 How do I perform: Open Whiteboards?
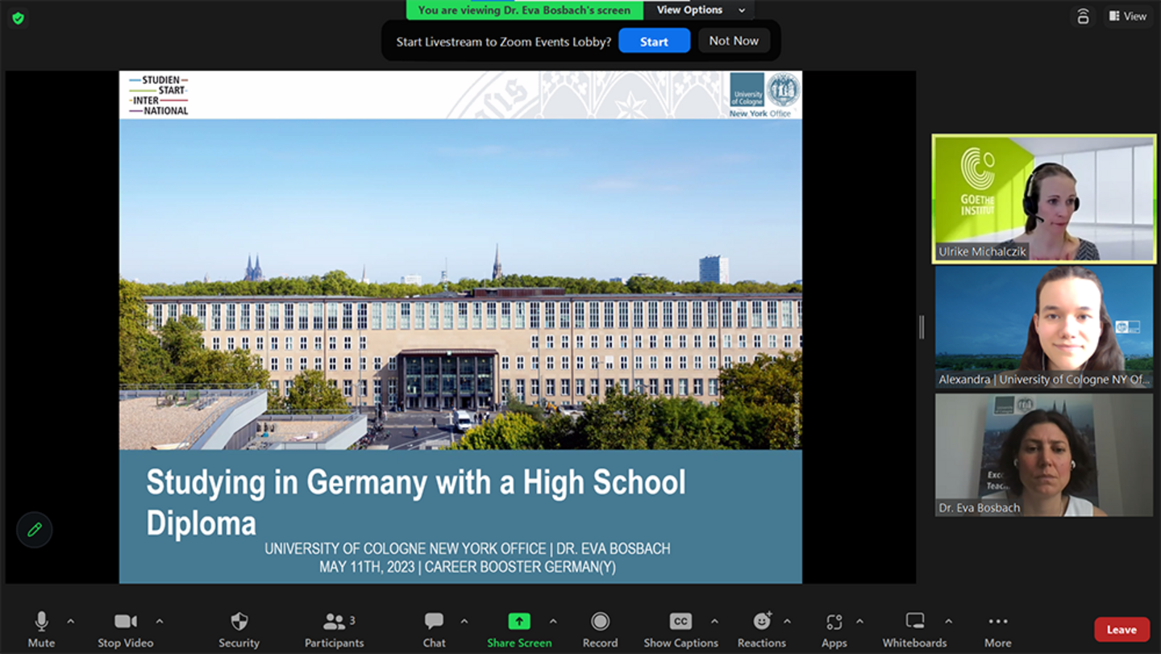[x=914, y=629]
